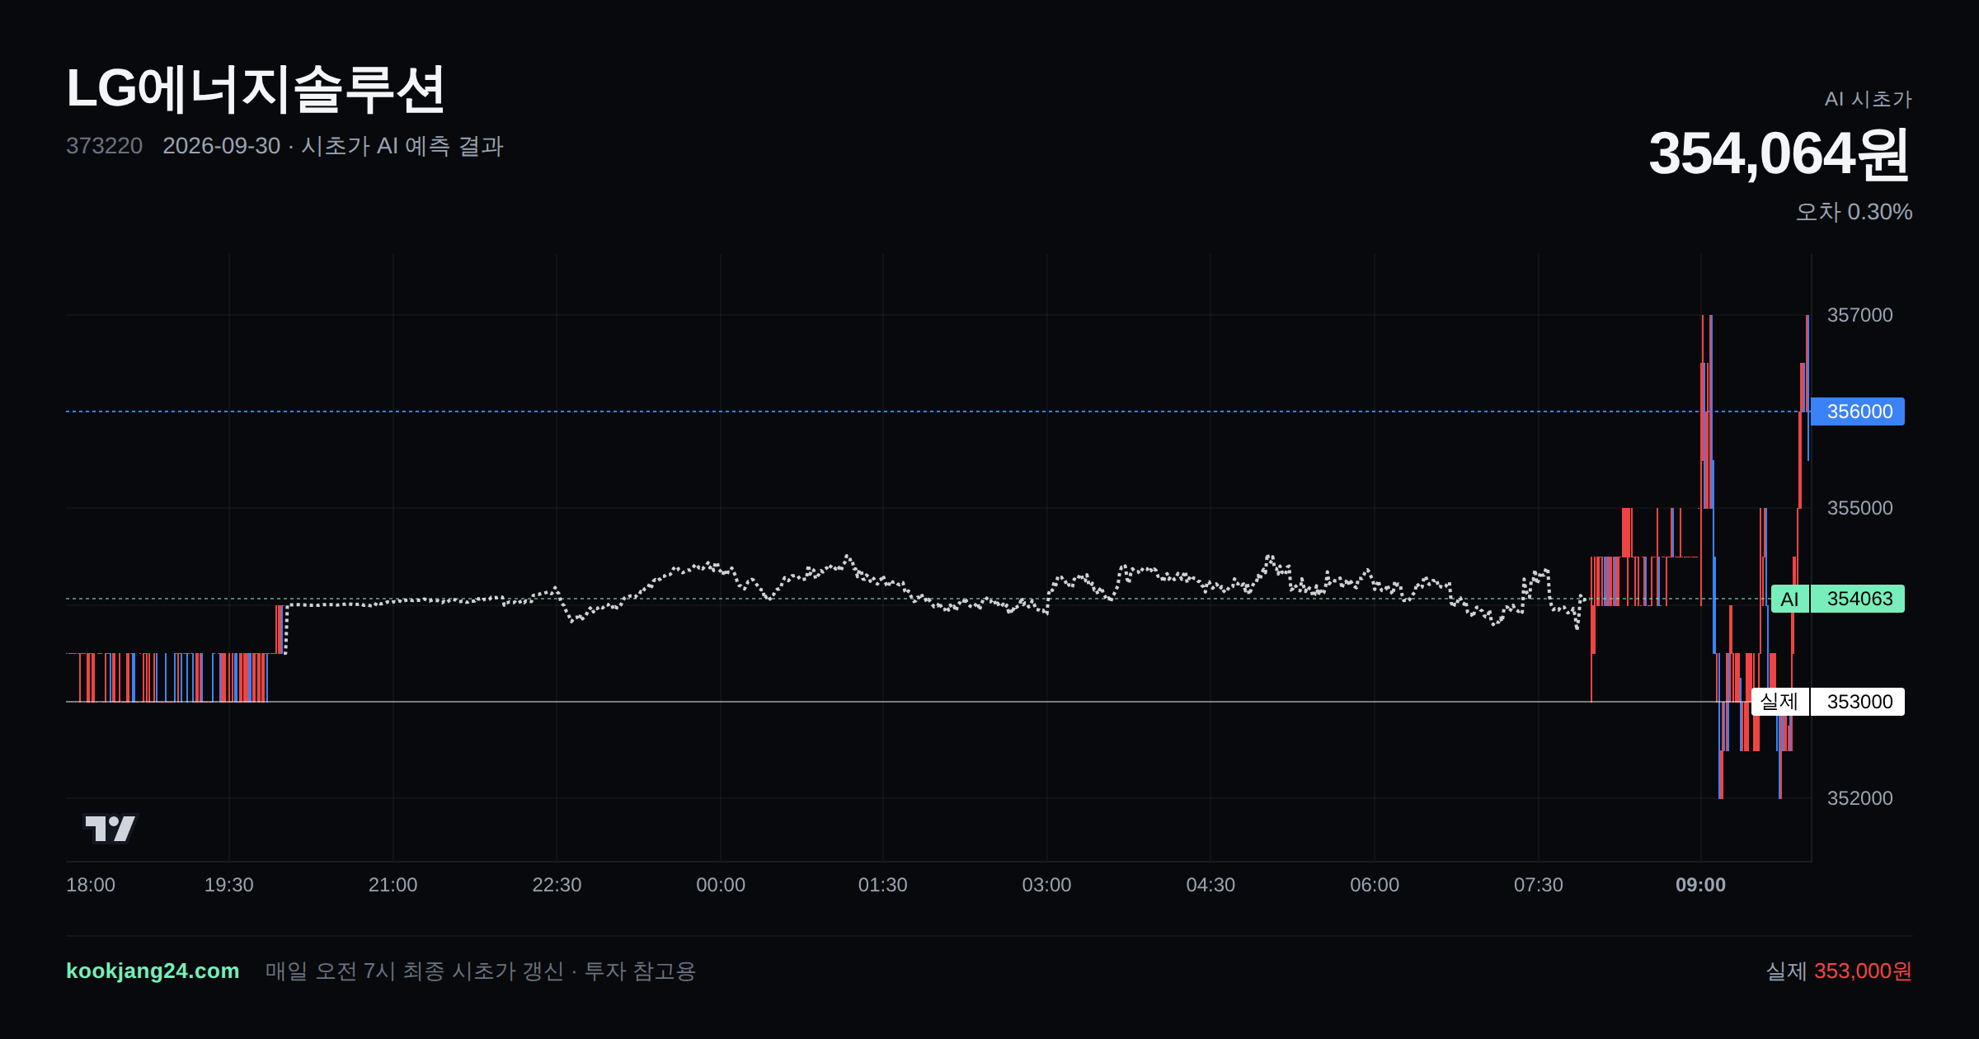Click the 01:30 time axis label

883,885
